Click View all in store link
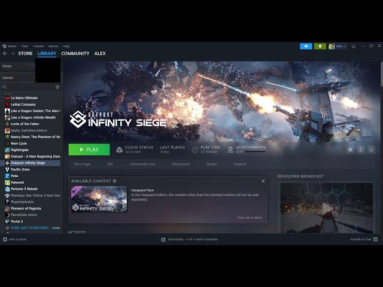The width and height of the screenshot is (383, 287). [x=250, y=218]
